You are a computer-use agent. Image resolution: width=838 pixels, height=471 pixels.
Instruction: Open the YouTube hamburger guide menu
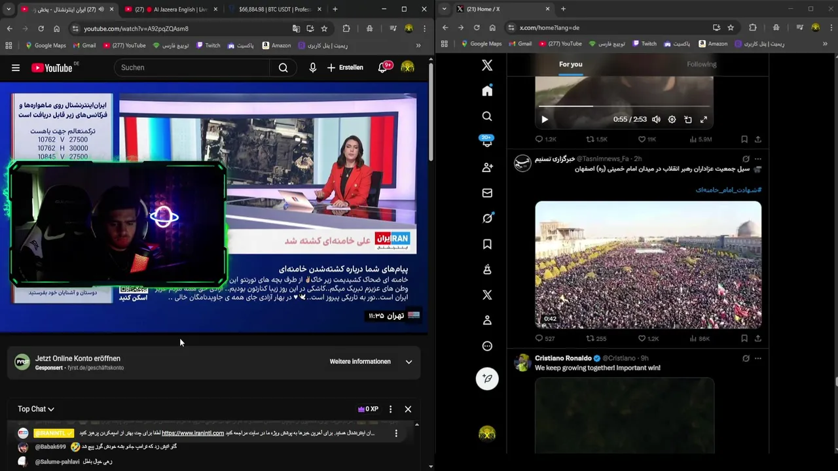point(16,67)
